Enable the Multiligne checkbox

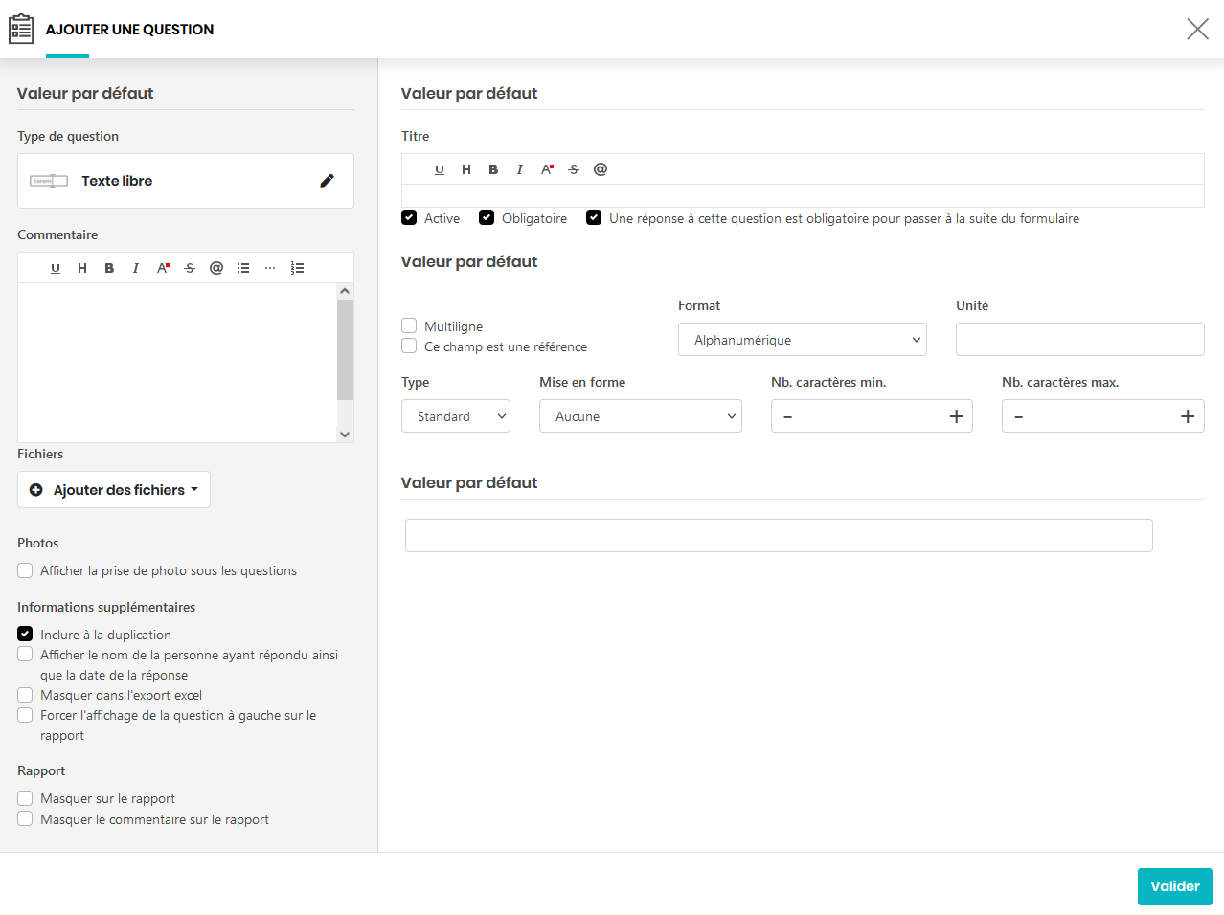pyautogui.click(x=409, y=326)
